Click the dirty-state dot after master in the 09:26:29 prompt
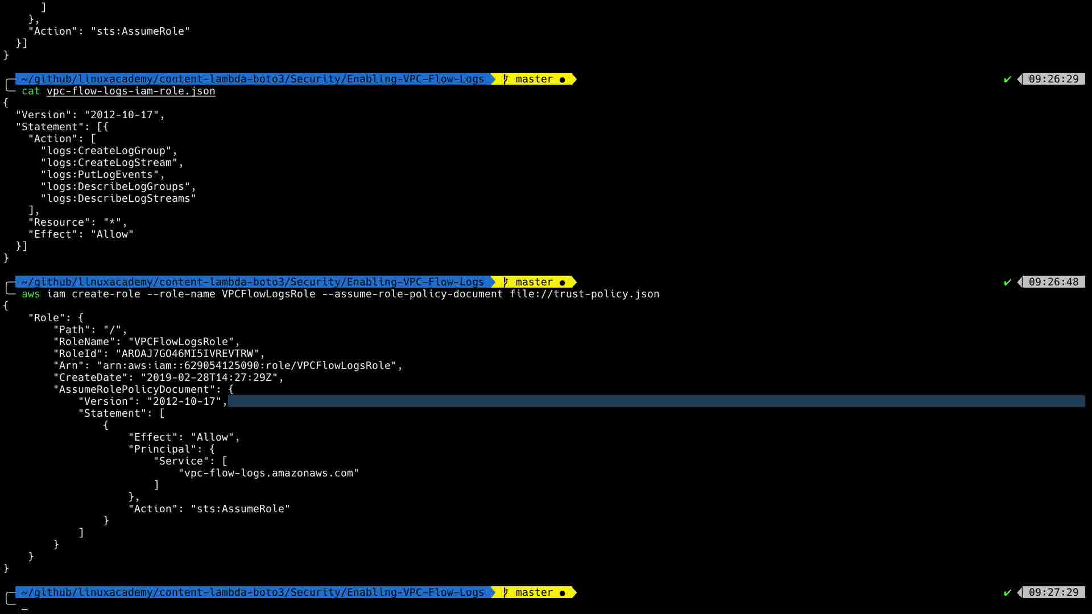Viewport: 1092px width, 614px height. click(x=562, y=80)
